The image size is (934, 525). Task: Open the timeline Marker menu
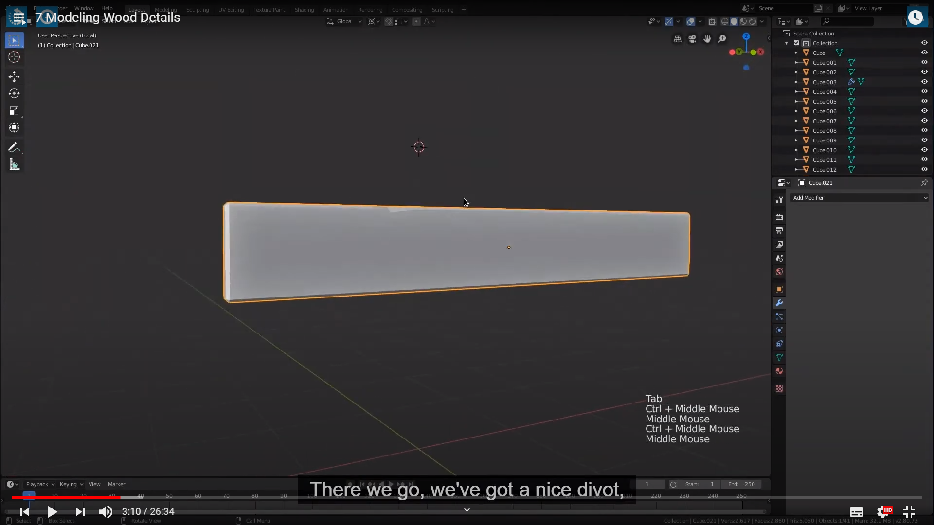[116, 484]
